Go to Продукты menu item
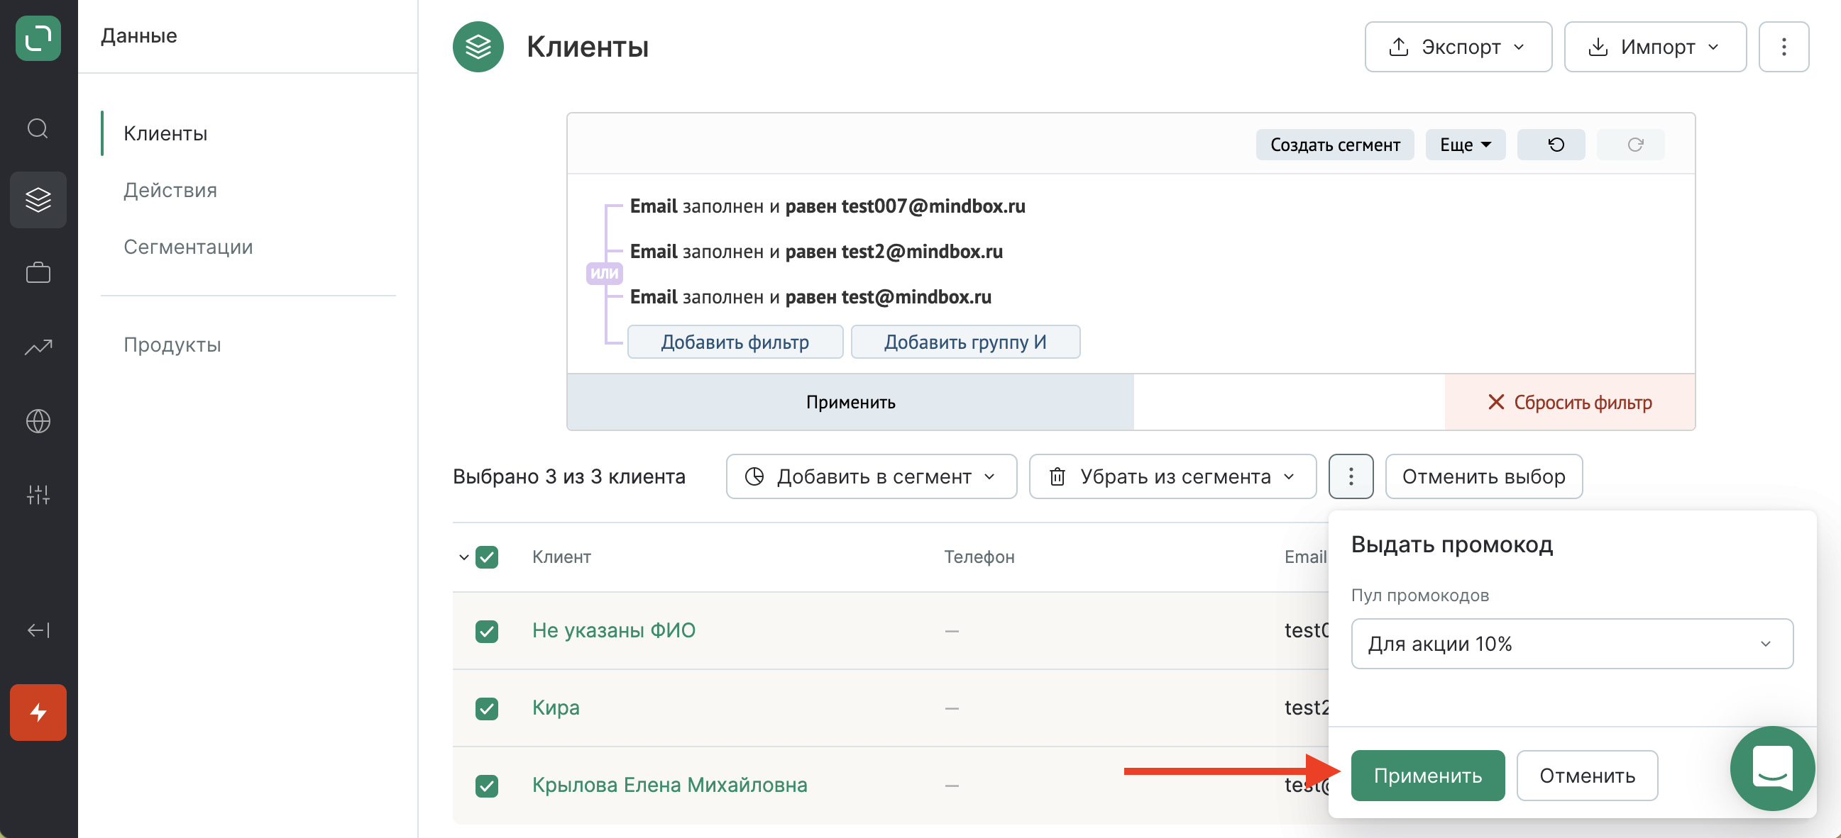The width and height of the screenshot is (1841, 838). click(x=172, y=345)
